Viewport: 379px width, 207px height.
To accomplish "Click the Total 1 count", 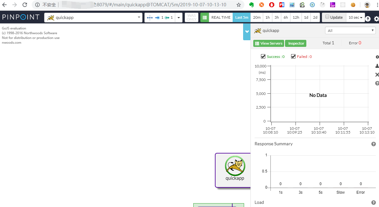I will tap(328, 43).
